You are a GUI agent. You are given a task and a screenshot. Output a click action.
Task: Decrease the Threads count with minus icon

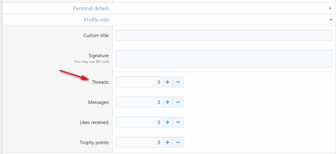(178, 82)
